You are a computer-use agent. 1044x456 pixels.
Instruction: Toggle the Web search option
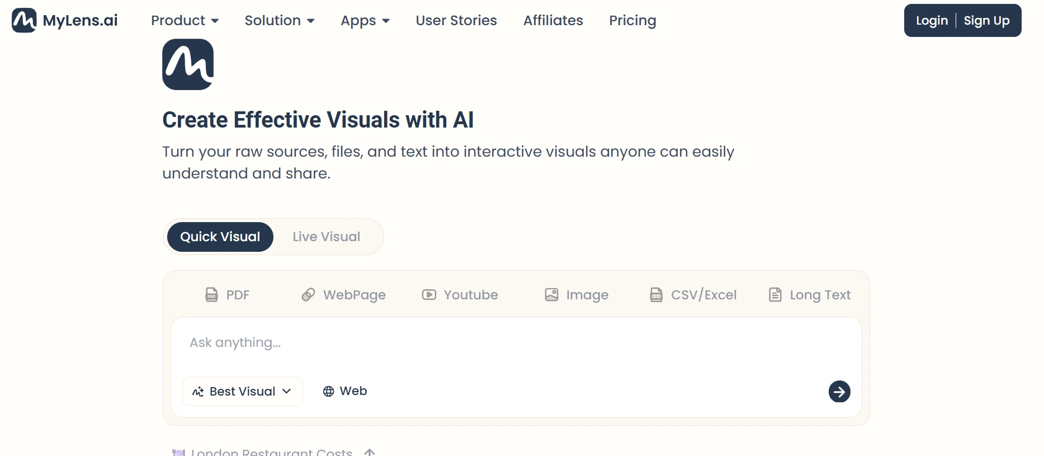click(345, 391)
